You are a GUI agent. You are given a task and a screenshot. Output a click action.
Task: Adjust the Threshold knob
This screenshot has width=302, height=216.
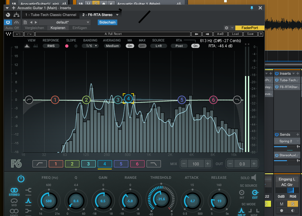pos(161,199)
